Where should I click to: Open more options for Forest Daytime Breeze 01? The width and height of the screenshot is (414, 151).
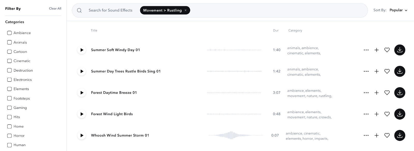point(366,93)
